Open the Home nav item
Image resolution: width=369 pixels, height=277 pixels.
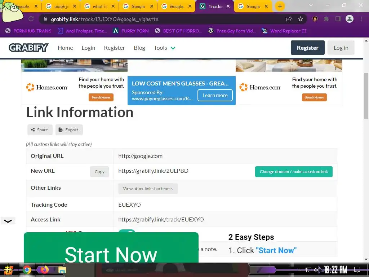[x=65, y=48]
